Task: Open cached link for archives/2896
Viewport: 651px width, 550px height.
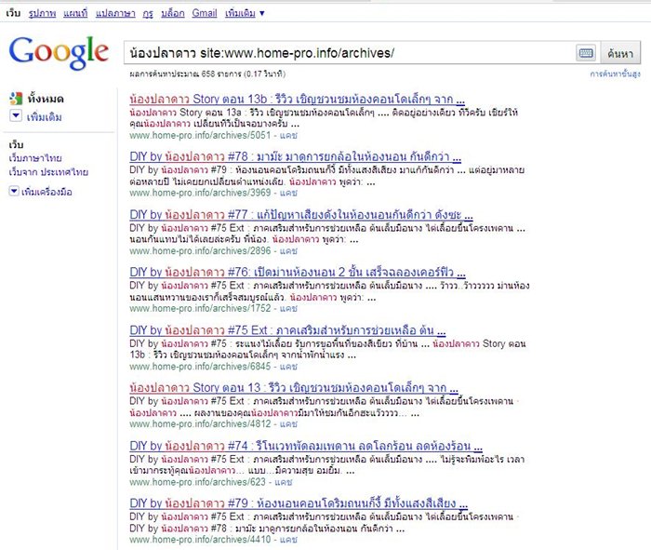Action: (x=288, y=251)
